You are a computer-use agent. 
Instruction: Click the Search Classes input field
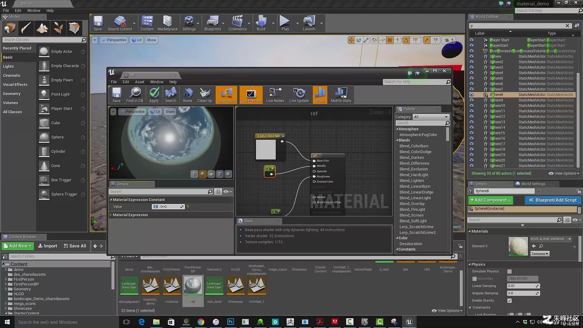44,40
